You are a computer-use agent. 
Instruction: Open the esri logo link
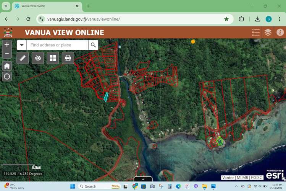point(275,175)
